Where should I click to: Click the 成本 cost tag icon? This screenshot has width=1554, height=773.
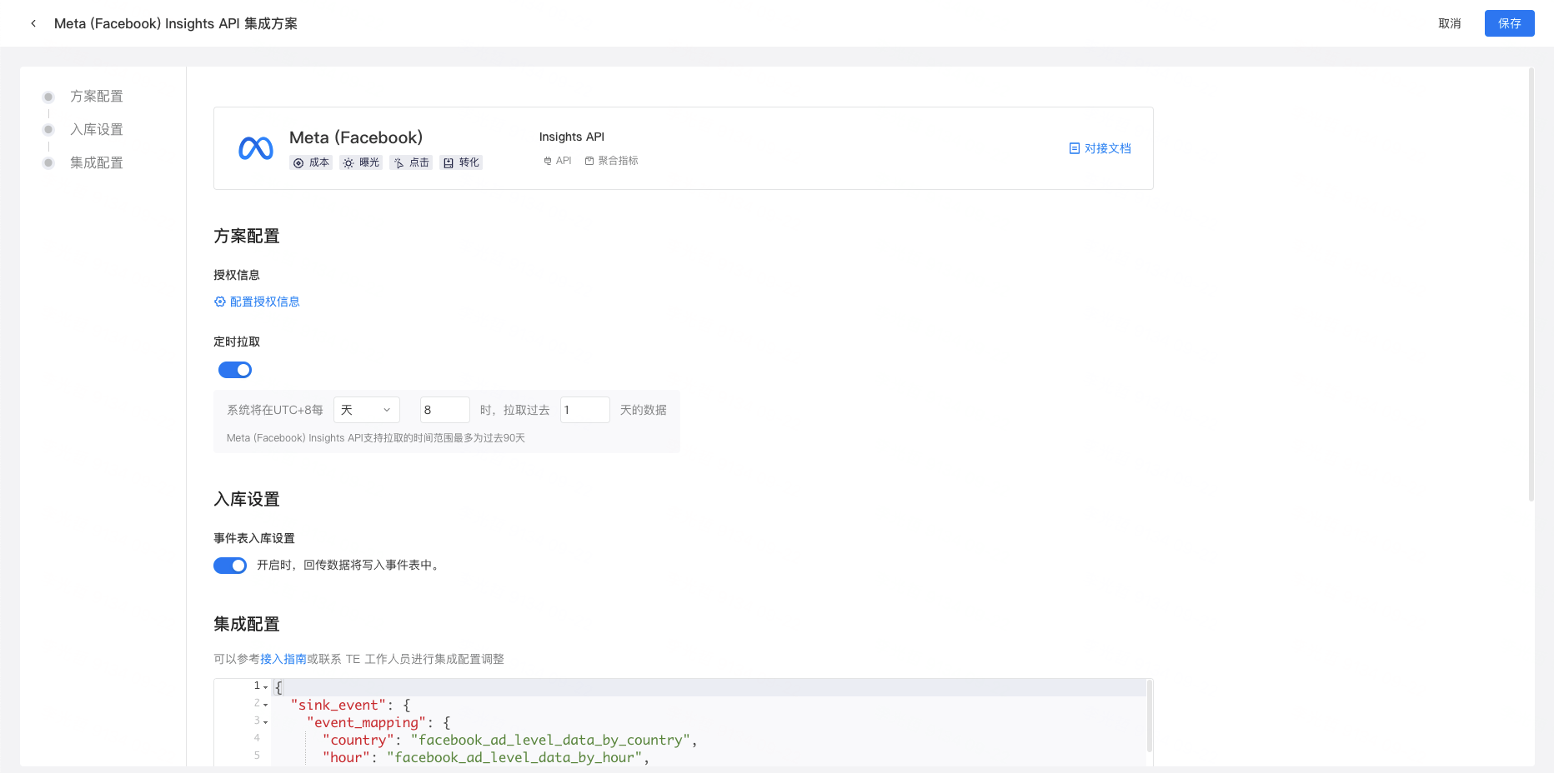pyautogui.click(x=298, y=163)
